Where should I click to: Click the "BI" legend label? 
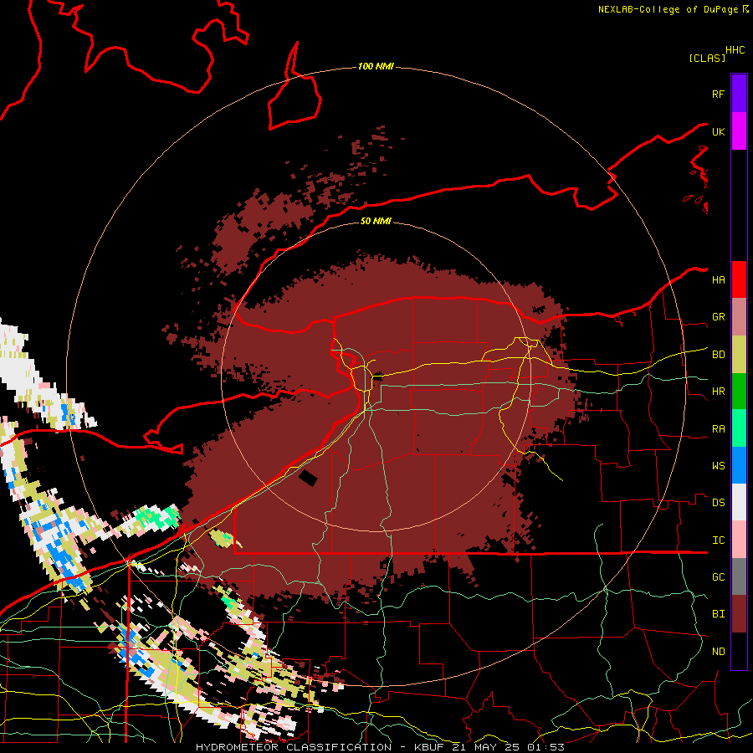tap(719, 614)
